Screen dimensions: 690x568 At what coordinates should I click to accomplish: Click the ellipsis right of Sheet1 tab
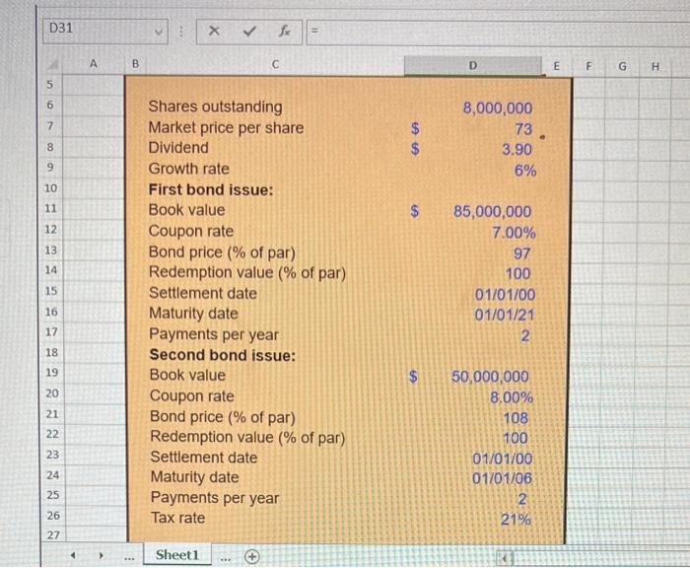226,559
